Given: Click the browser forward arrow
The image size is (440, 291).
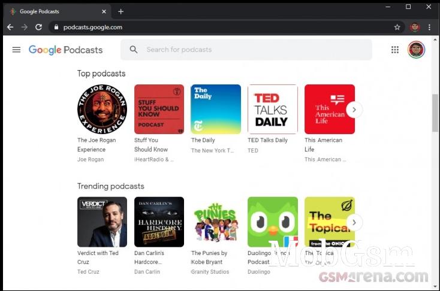Looking at the screenshot, I should (x=25, y=27).
